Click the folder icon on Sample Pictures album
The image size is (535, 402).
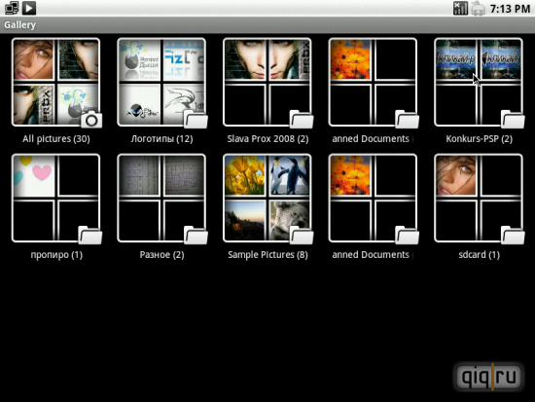(x=302, y=236)
